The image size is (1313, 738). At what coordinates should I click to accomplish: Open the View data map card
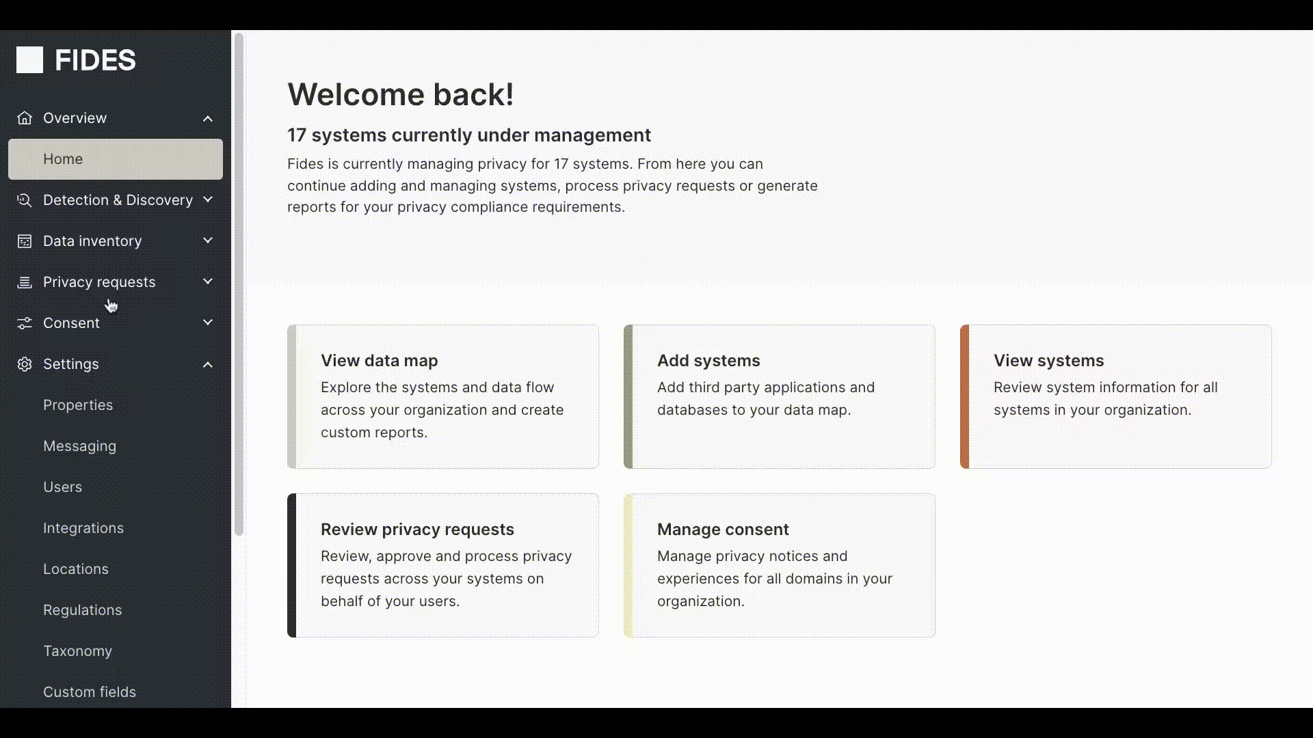point(443,396)
